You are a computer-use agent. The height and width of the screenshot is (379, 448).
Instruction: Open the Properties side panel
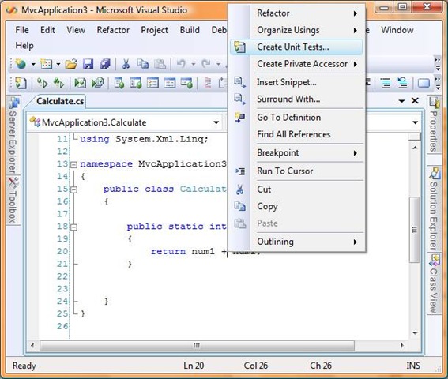point(434,125)
